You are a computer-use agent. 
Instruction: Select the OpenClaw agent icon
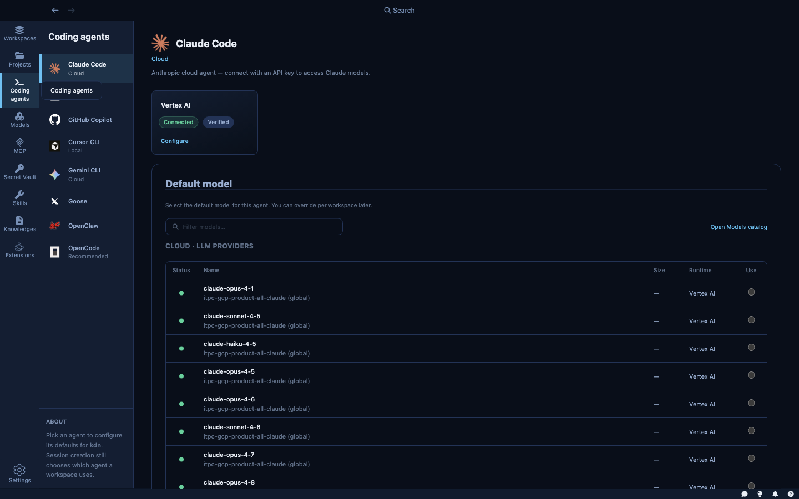coord(55,226)
